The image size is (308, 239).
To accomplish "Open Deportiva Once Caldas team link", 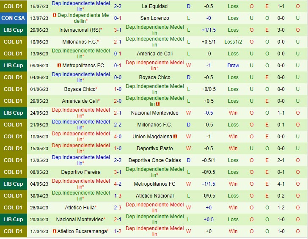I will [x=155, y=160].
